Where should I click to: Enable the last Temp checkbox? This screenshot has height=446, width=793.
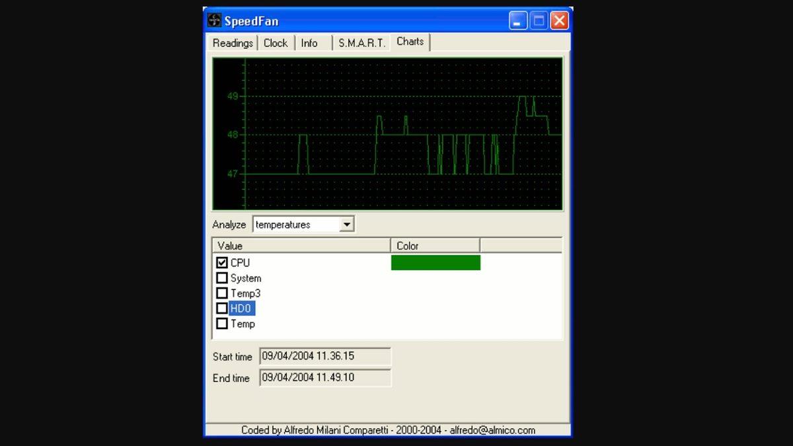pos(222,324)
